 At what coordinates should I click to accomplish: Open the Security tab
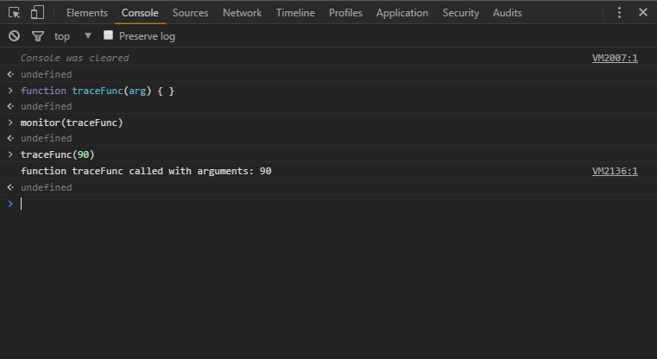click(461, 13)
